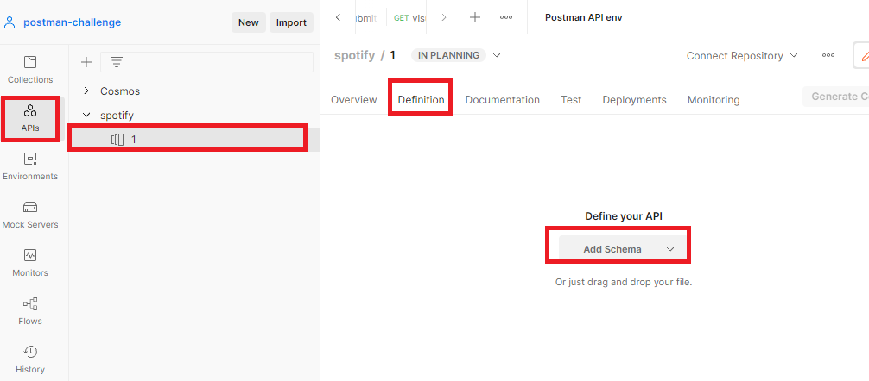Select the partially hidden submit tab
The width and height of the screenshot is (869, 381).
(x=365, y=18)
